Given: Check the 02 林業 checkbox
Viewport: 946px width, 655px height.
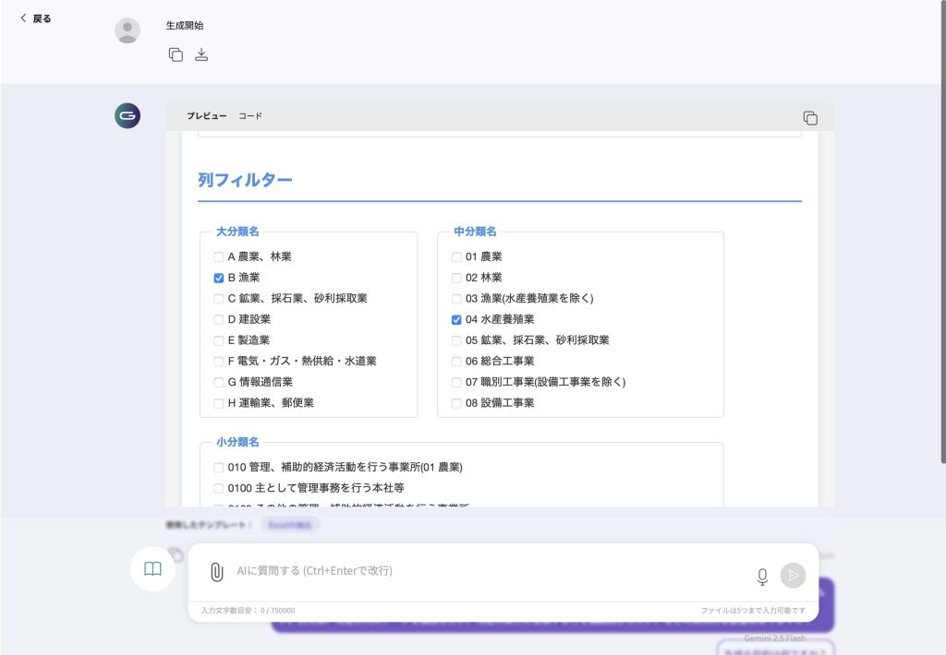Looking at the screenshot, I should click(456, 278).
